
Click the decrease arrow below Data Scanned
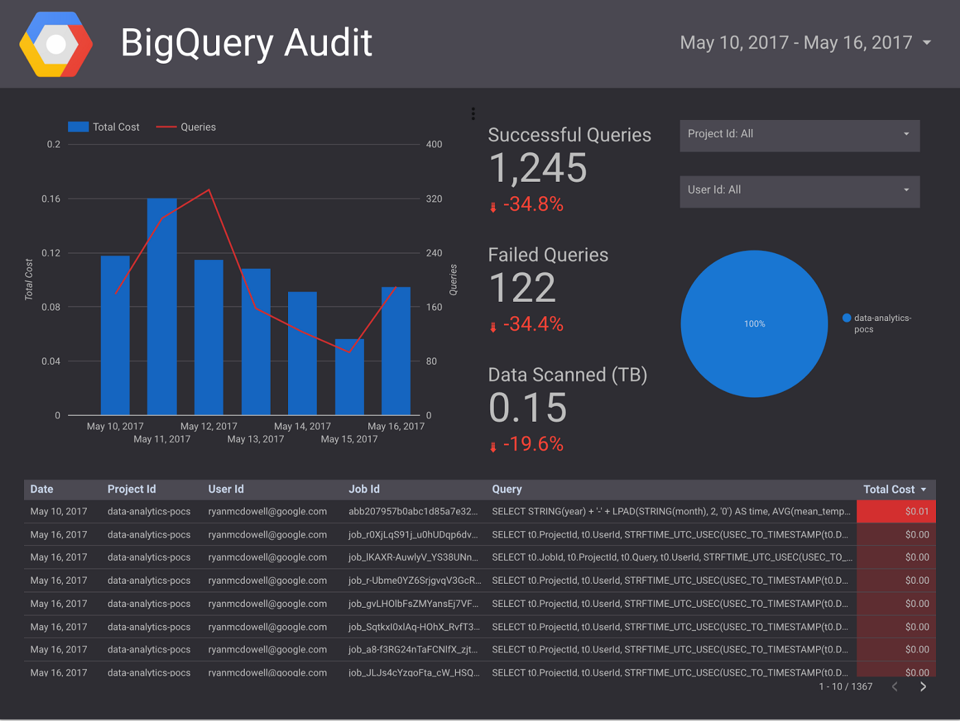coord(493,445)
